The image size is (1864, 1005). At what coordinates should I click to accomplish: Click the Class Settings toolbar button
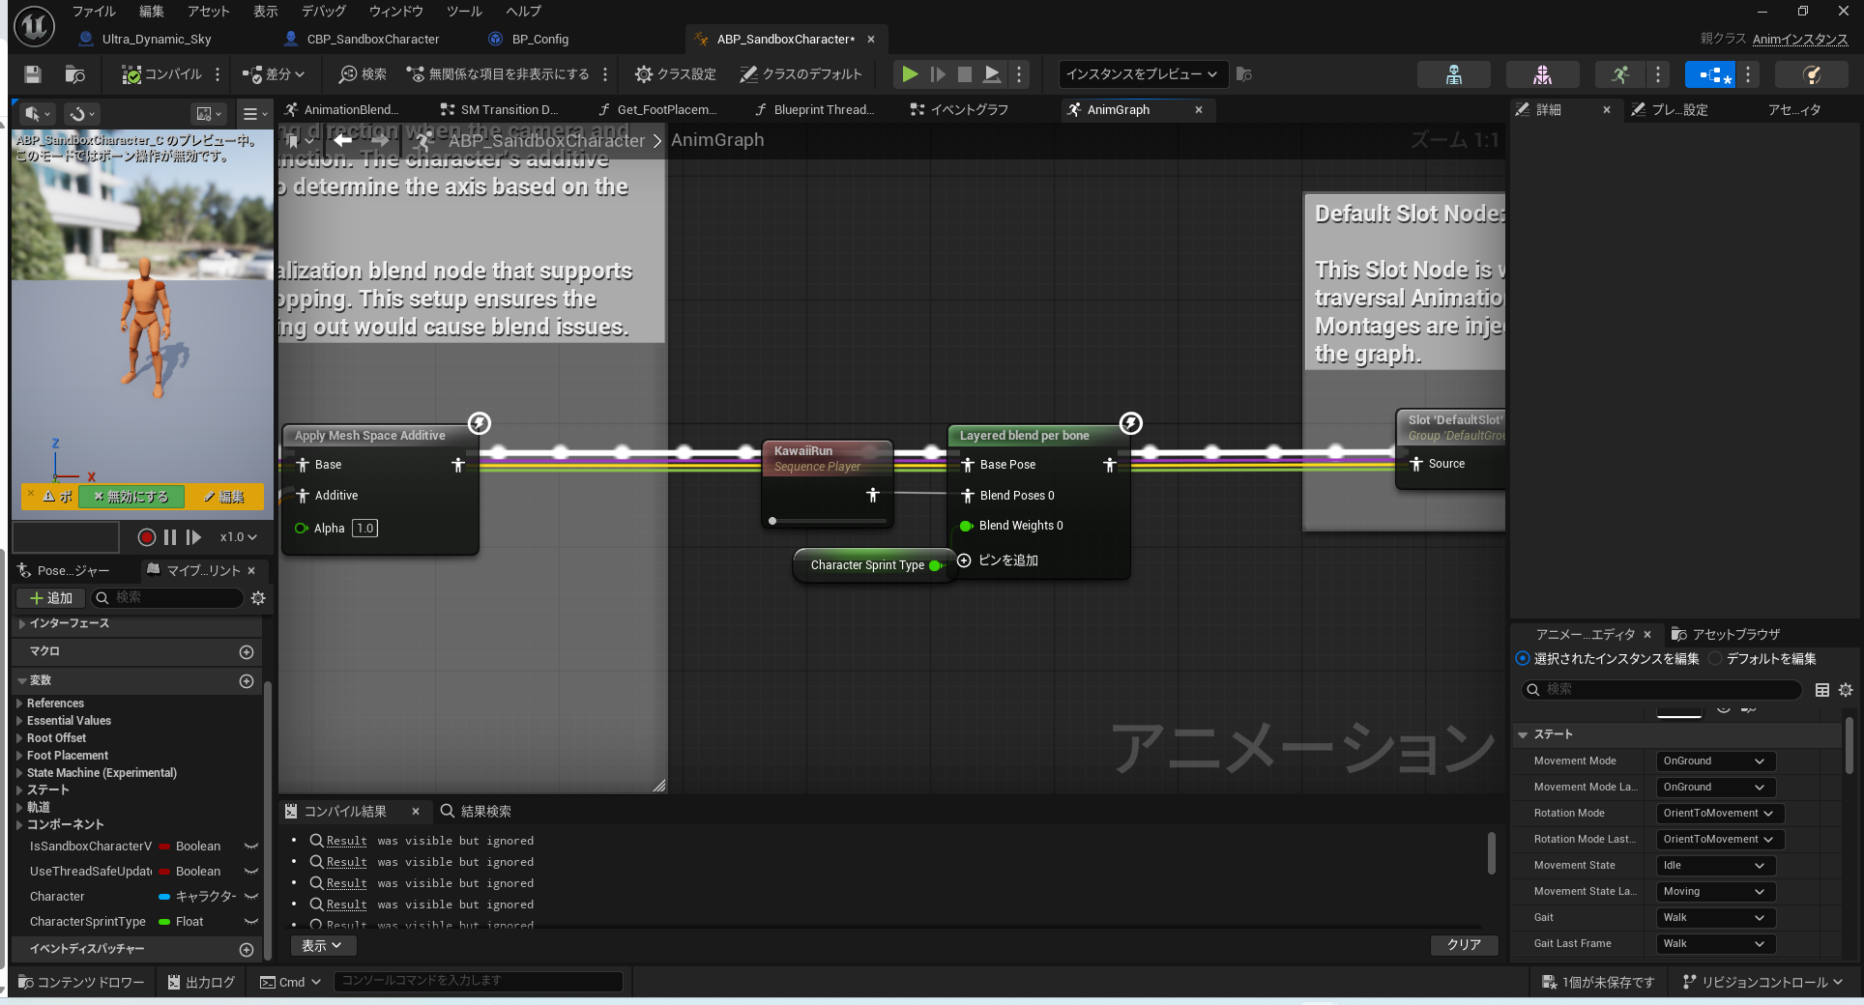click(675, 74)
